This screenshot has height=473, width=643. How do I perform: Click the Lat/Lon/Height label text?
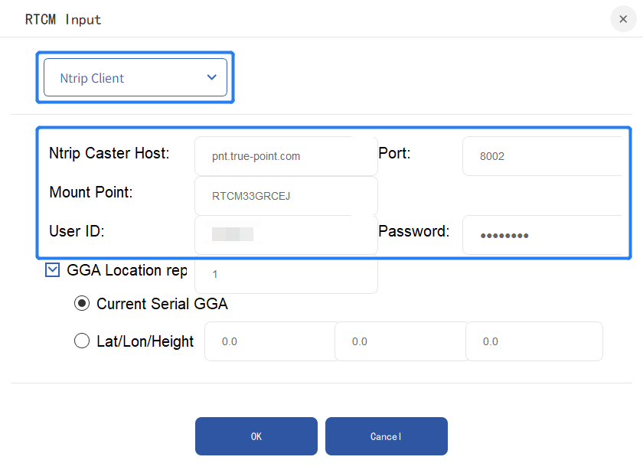click(x=145, y=341)
